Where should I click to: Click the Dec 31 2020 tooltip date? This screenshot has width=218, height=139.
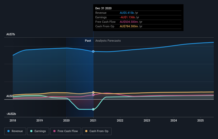(104, 8)
